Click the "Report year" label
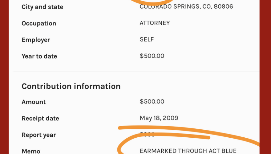The height and width of the screenshot is (154, 271). pyautogui.click(x=39, y=135)
